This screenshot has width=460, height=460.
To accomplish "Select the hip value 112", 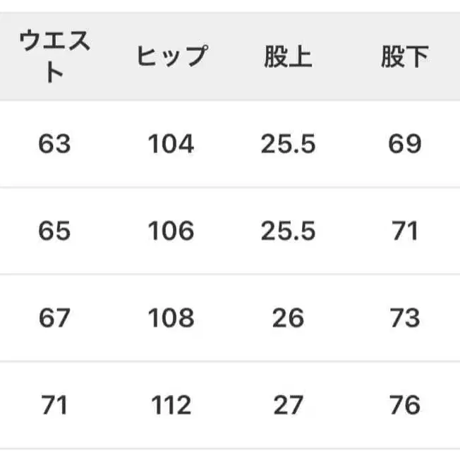I will click(171, 406).
